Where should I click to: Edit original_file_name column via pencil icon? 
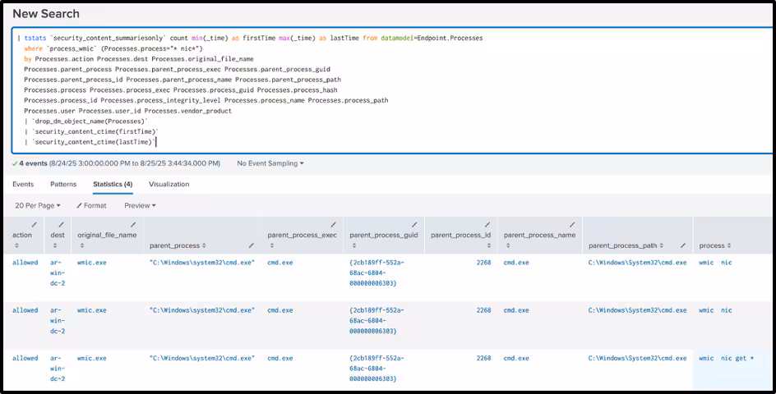[x=133, y=224]
